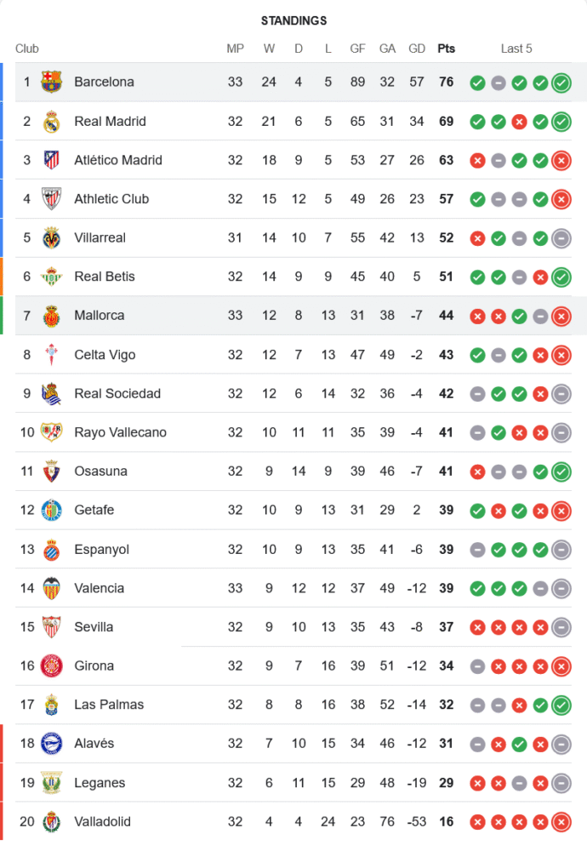587x851 pixels.
Task: Click the Athletic Club crest icon
Action: (x=52, y=199)
